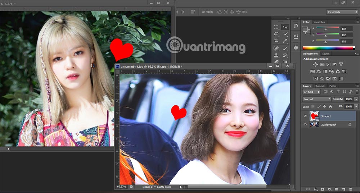
Task: Select the Lasso tool
Action: click(276, 34)
